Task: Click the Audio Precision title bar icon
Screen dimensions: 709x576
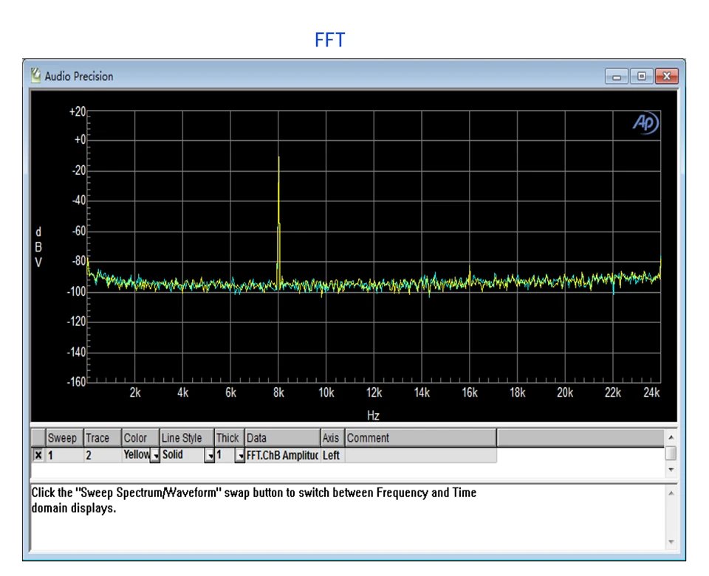Action: [x=35, y=76]
